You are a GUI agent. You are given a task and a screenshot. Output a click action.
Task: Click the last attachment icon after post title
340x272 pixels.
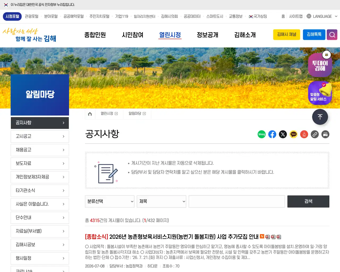(279, 237)
